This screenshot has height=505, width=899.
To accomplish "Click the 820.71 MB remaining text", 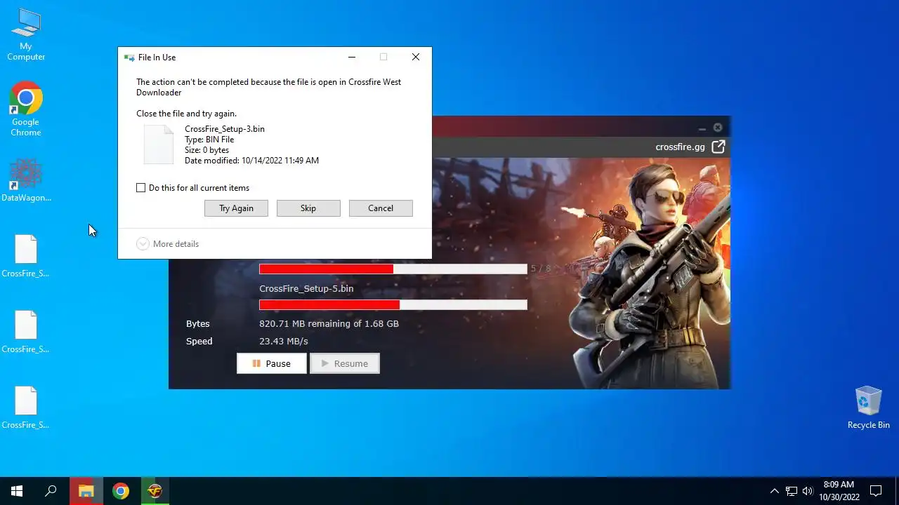I will [x=329, y=323].
